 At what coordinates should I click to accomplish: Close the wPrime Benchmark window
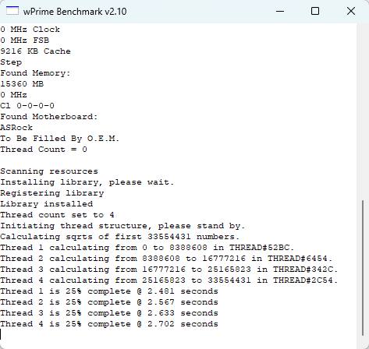point(351,11)
